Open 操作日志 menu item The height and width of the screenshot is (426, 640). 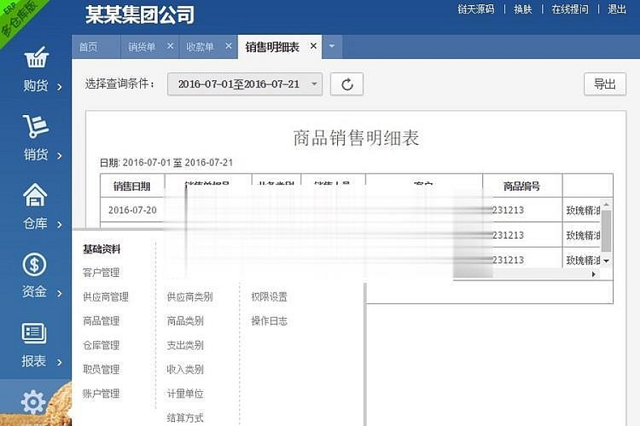point(270,321)
